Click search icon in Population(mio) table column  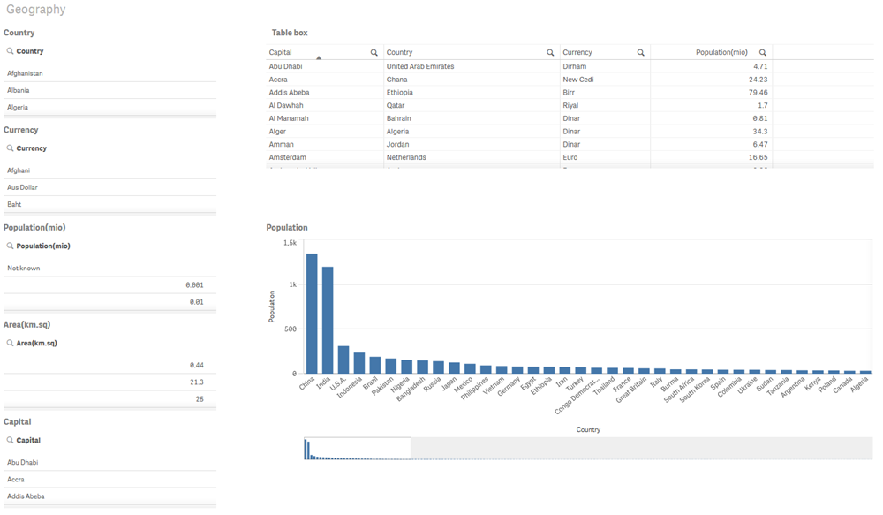(x=763, y=53)
